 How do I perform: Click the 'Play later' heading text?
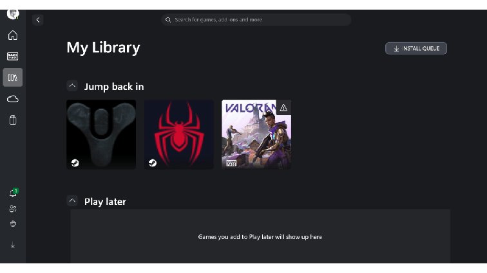pyautogui.click(x=105, y=202)
